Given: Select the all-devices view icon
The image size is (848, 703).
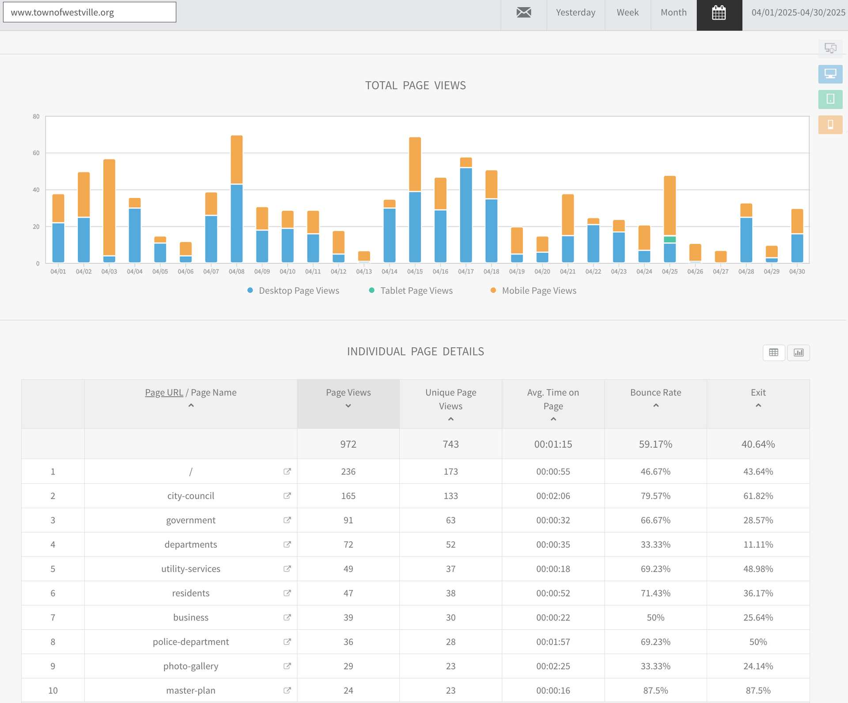Looking at the screenshot, I should click(x=830, y=48).
